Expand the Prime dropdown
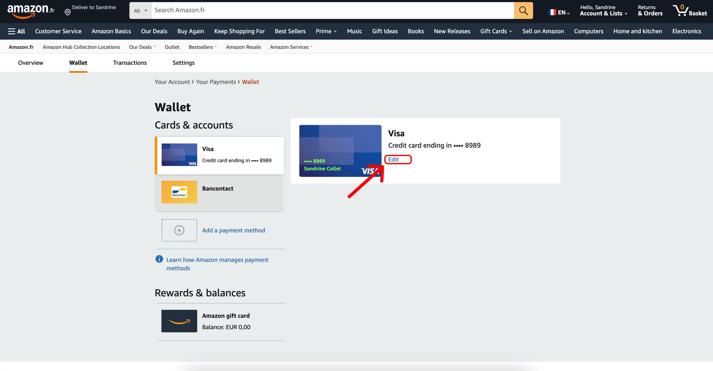 point(326,31)
